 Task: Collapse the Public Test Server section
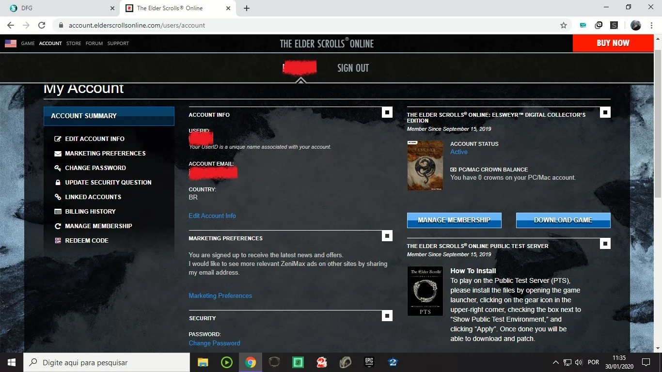(x=605, y=244)
